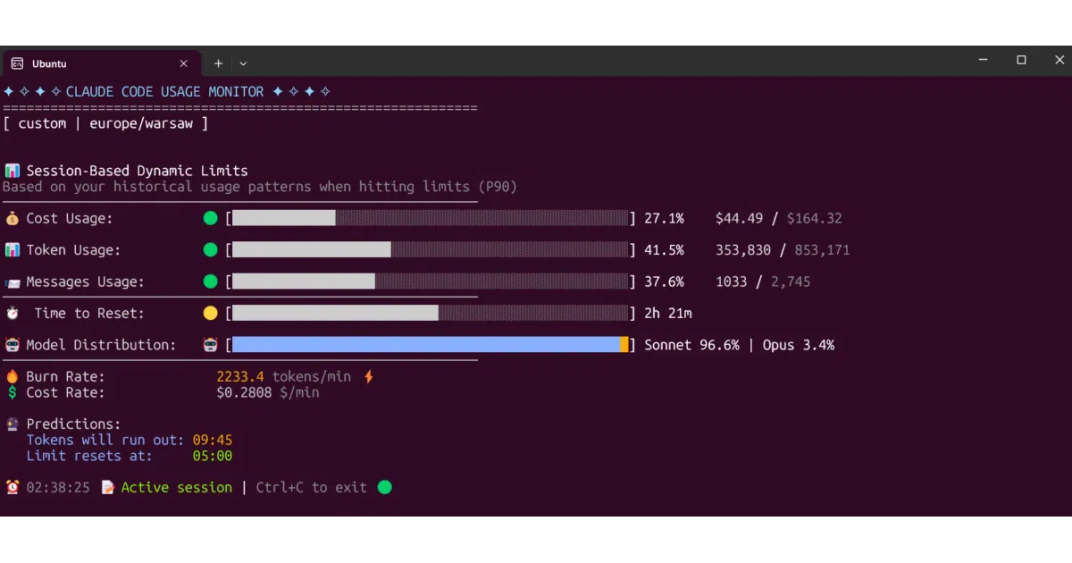Click the chart icon beside Session-Based Dynamic Limits
1072x563 pixels.
pos(12,171)
